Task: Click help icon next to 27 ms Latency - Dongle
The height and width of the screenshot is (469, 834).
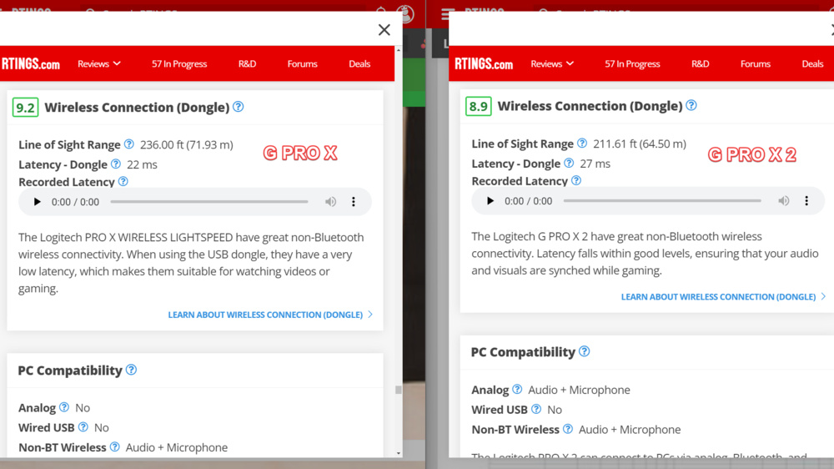Action: point(569,164)
